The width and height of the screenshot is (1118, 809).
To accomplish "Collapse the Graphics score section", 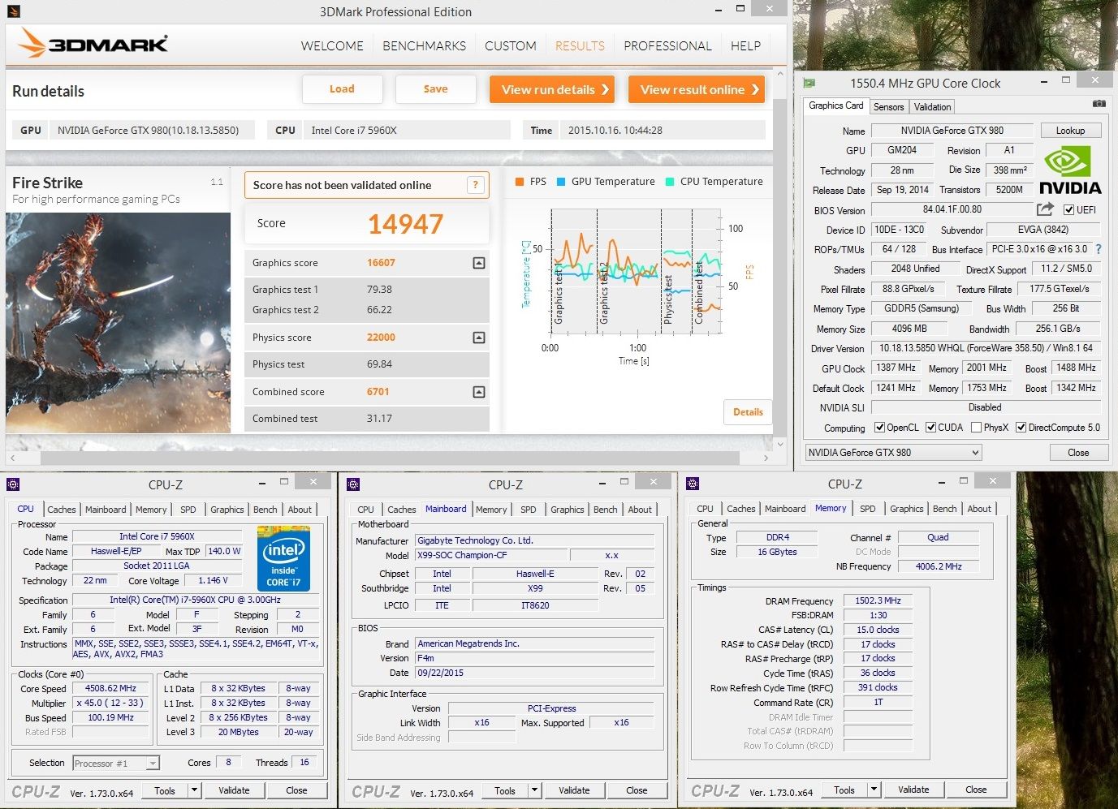I will click(x=479, y=263).
